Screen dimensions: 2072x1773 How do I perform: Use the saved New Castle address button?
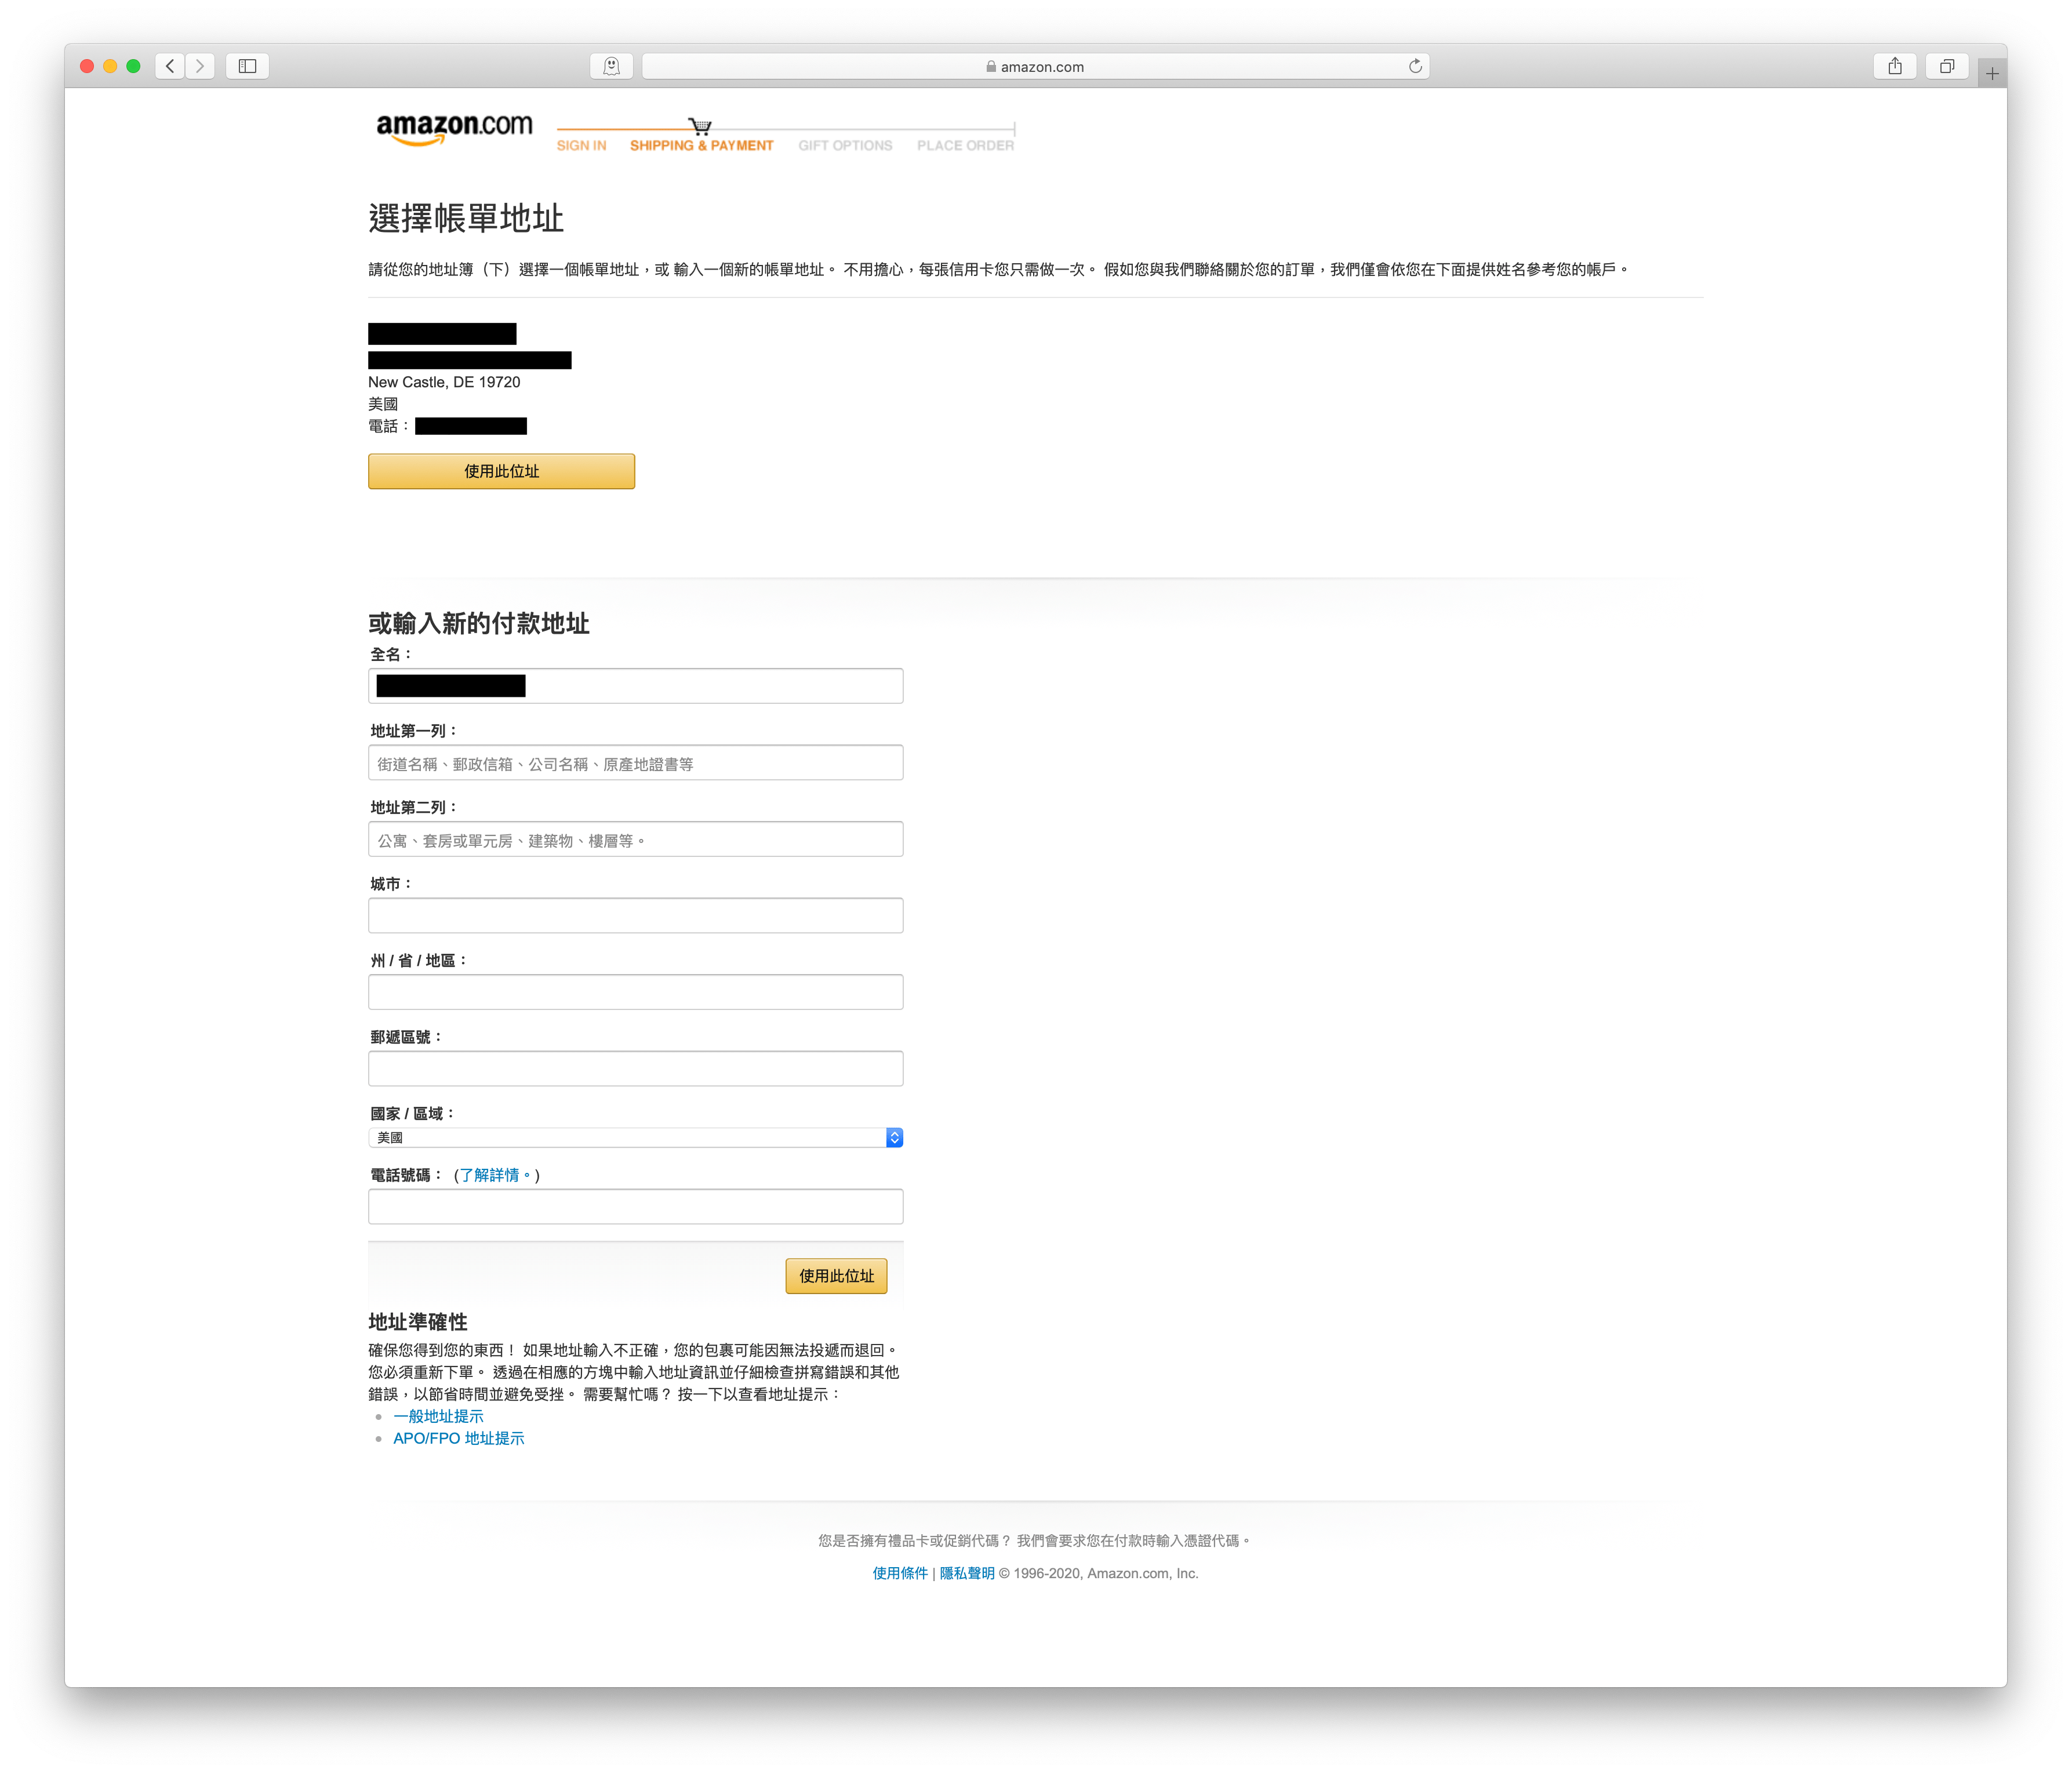(501, 471)
